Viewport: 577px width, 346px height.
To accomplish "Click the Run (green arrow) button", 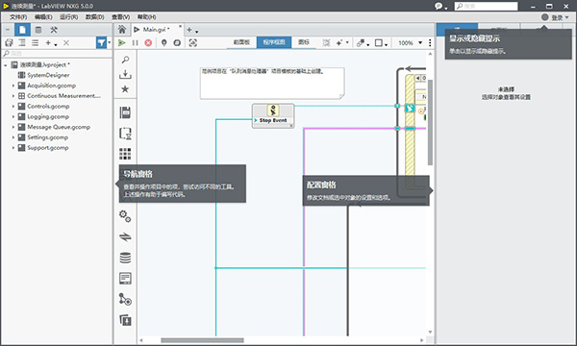I will coord(121,43).
